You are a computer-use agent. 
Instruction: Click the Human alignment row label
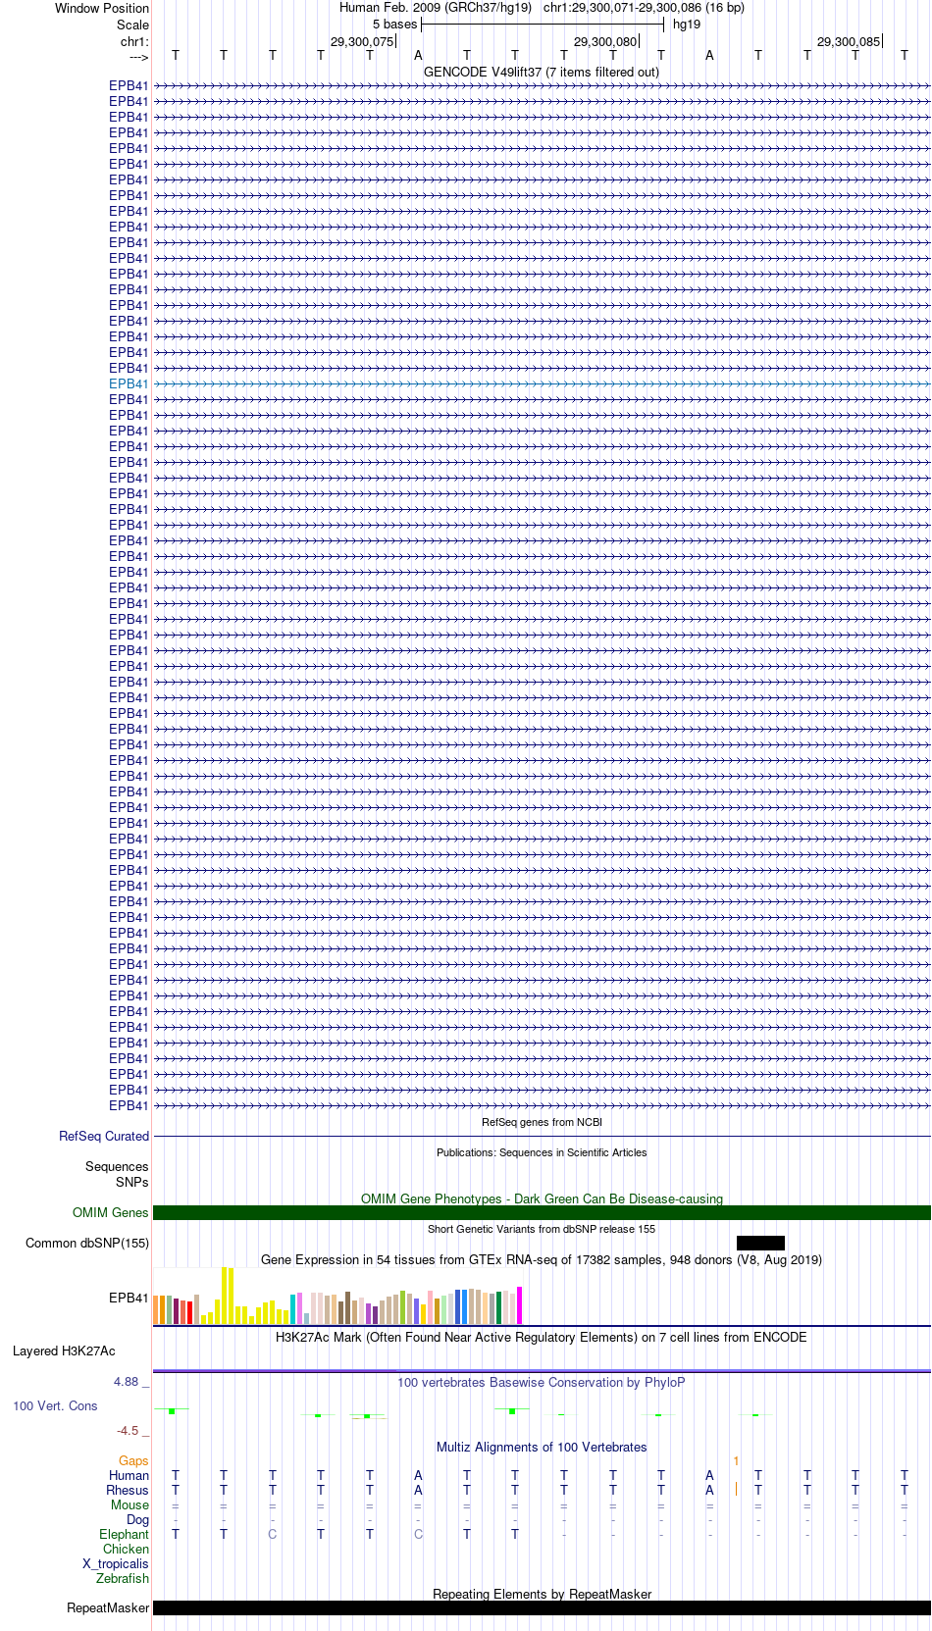coord(129,1475)
